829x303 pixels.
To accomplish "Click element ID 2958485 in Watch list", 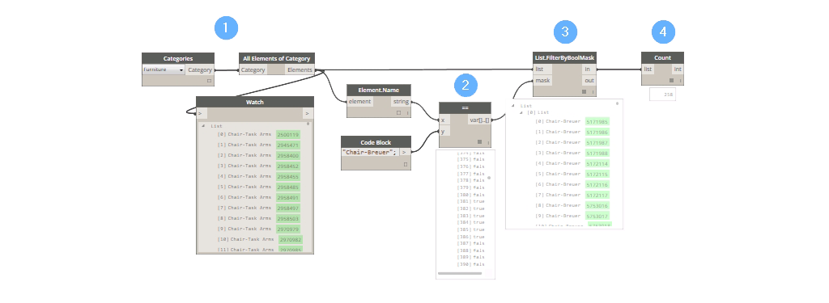I will (288, 187).
